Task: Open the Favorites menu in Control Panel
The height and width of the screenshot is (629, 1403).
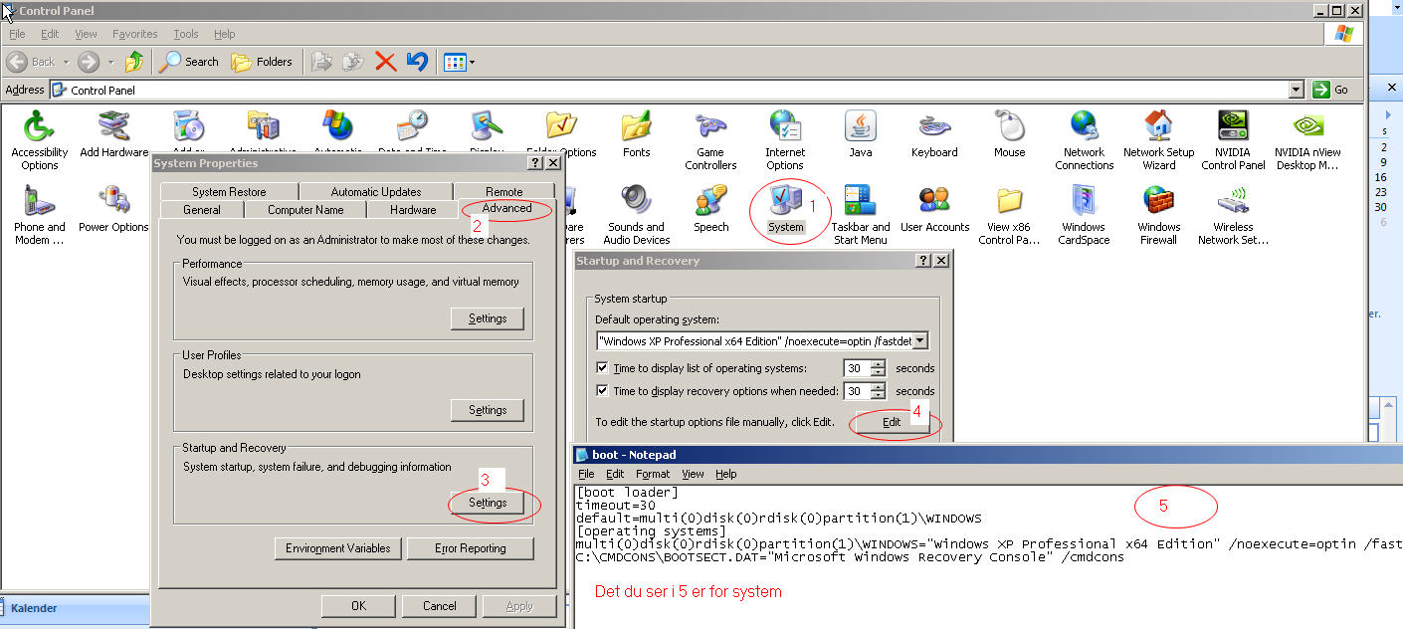Action: (x=134, y=34)
